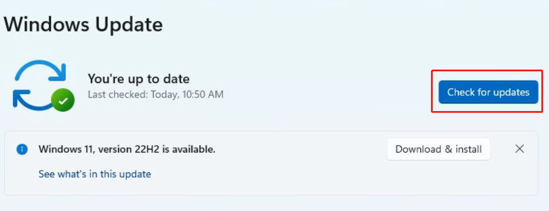Click the Windows 11 text in banner
This screenshot has height=211, width=549.
67,149
